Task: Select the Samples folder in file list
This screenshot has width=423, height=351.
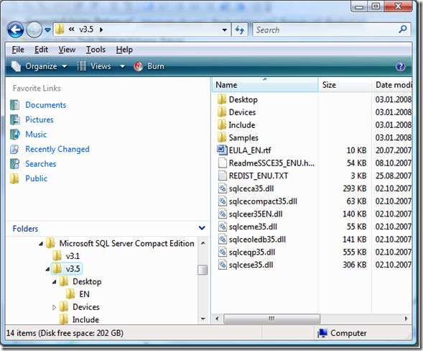Action: pos(243,138)
